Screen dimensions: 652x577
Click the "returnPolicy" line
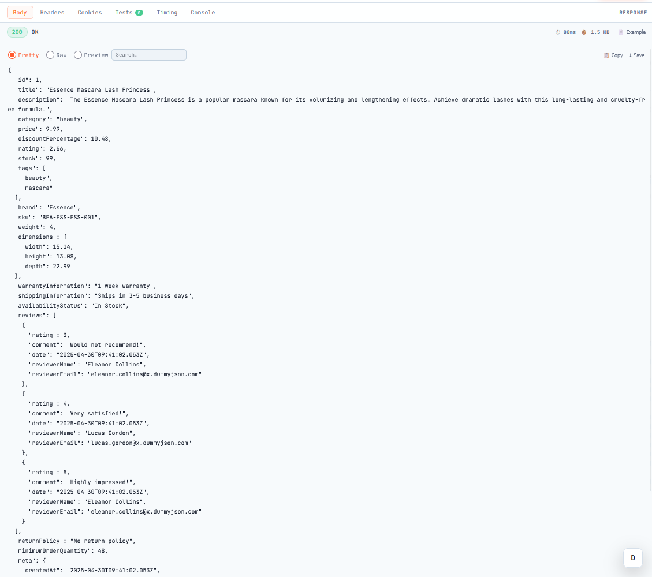point(75,541)
